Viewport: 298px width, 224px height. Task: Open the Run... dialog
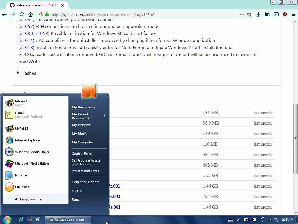pyautogui.click(x=76, y=199)
